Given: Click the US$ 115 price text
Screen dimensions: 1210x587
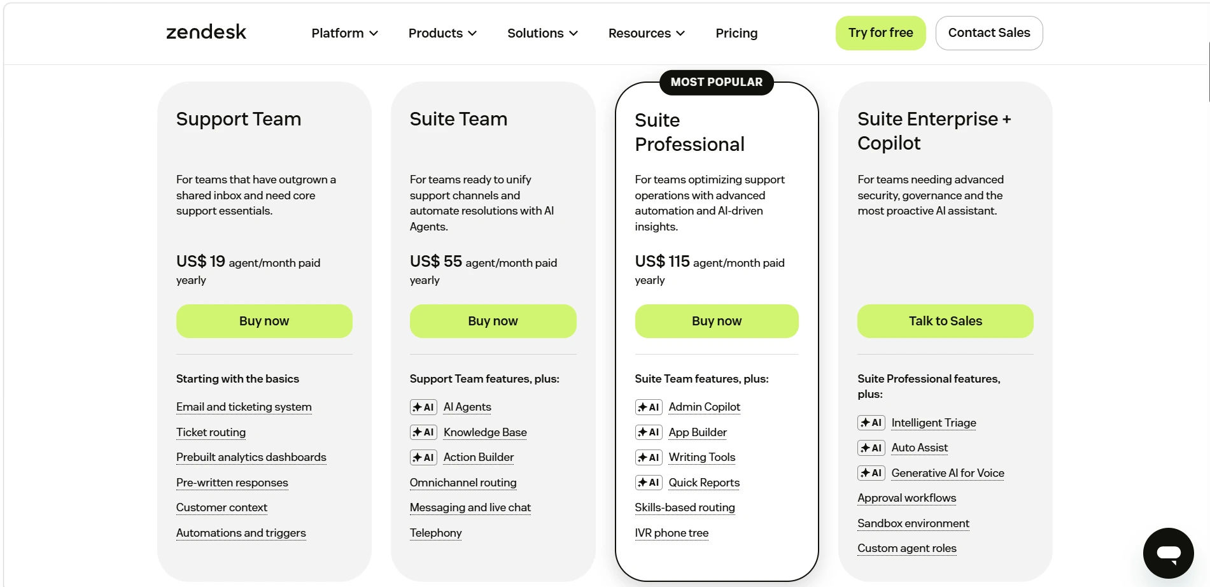Looking at the screenshot, I should point(662,262).
